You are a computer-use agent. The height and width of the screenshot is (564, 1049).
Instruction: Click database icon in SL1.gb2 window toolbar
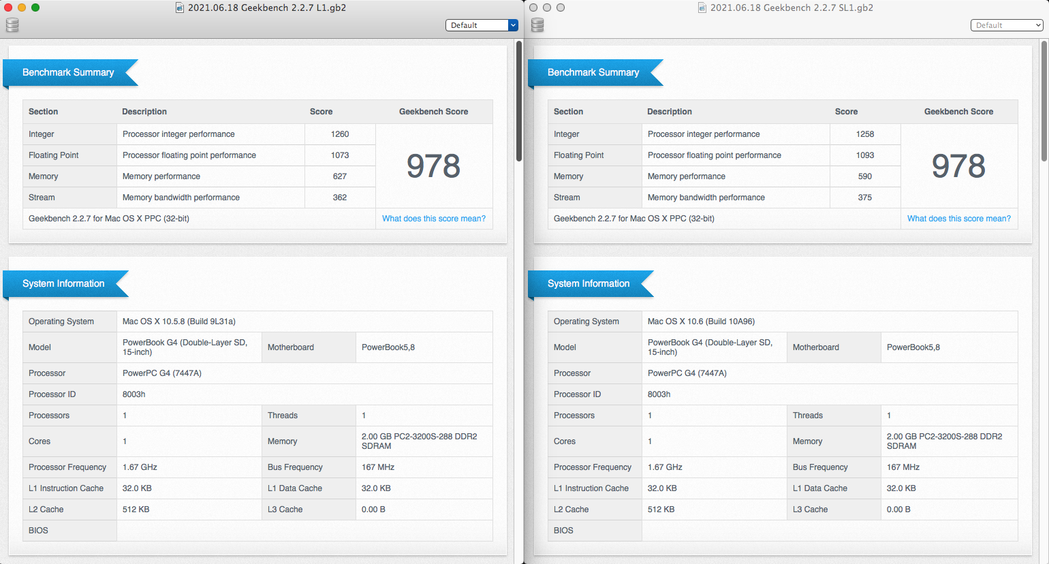[x=537, y=25]
